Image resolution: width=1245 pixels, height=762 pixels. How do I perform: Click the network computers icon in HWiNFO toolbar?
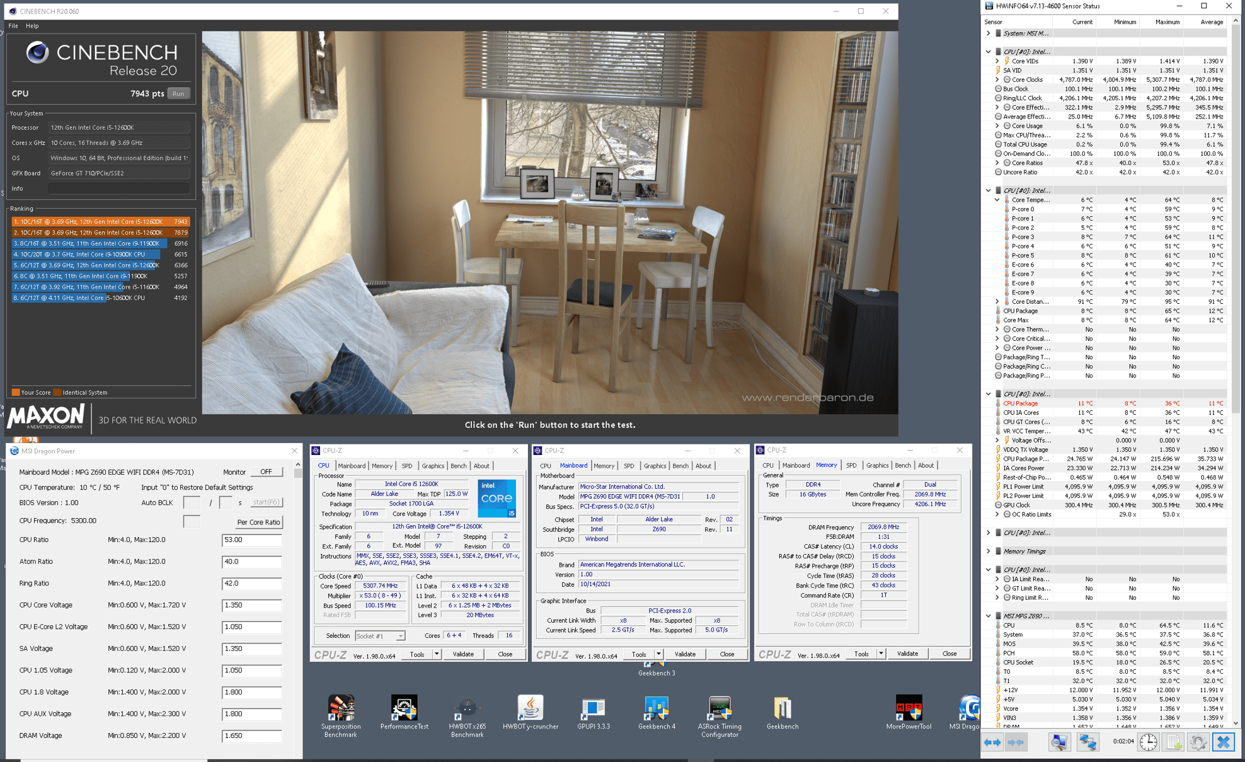1087,742
